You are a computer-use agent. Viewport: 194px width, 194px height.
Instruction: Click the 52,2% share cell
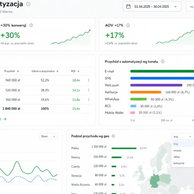tap(45, 80)
